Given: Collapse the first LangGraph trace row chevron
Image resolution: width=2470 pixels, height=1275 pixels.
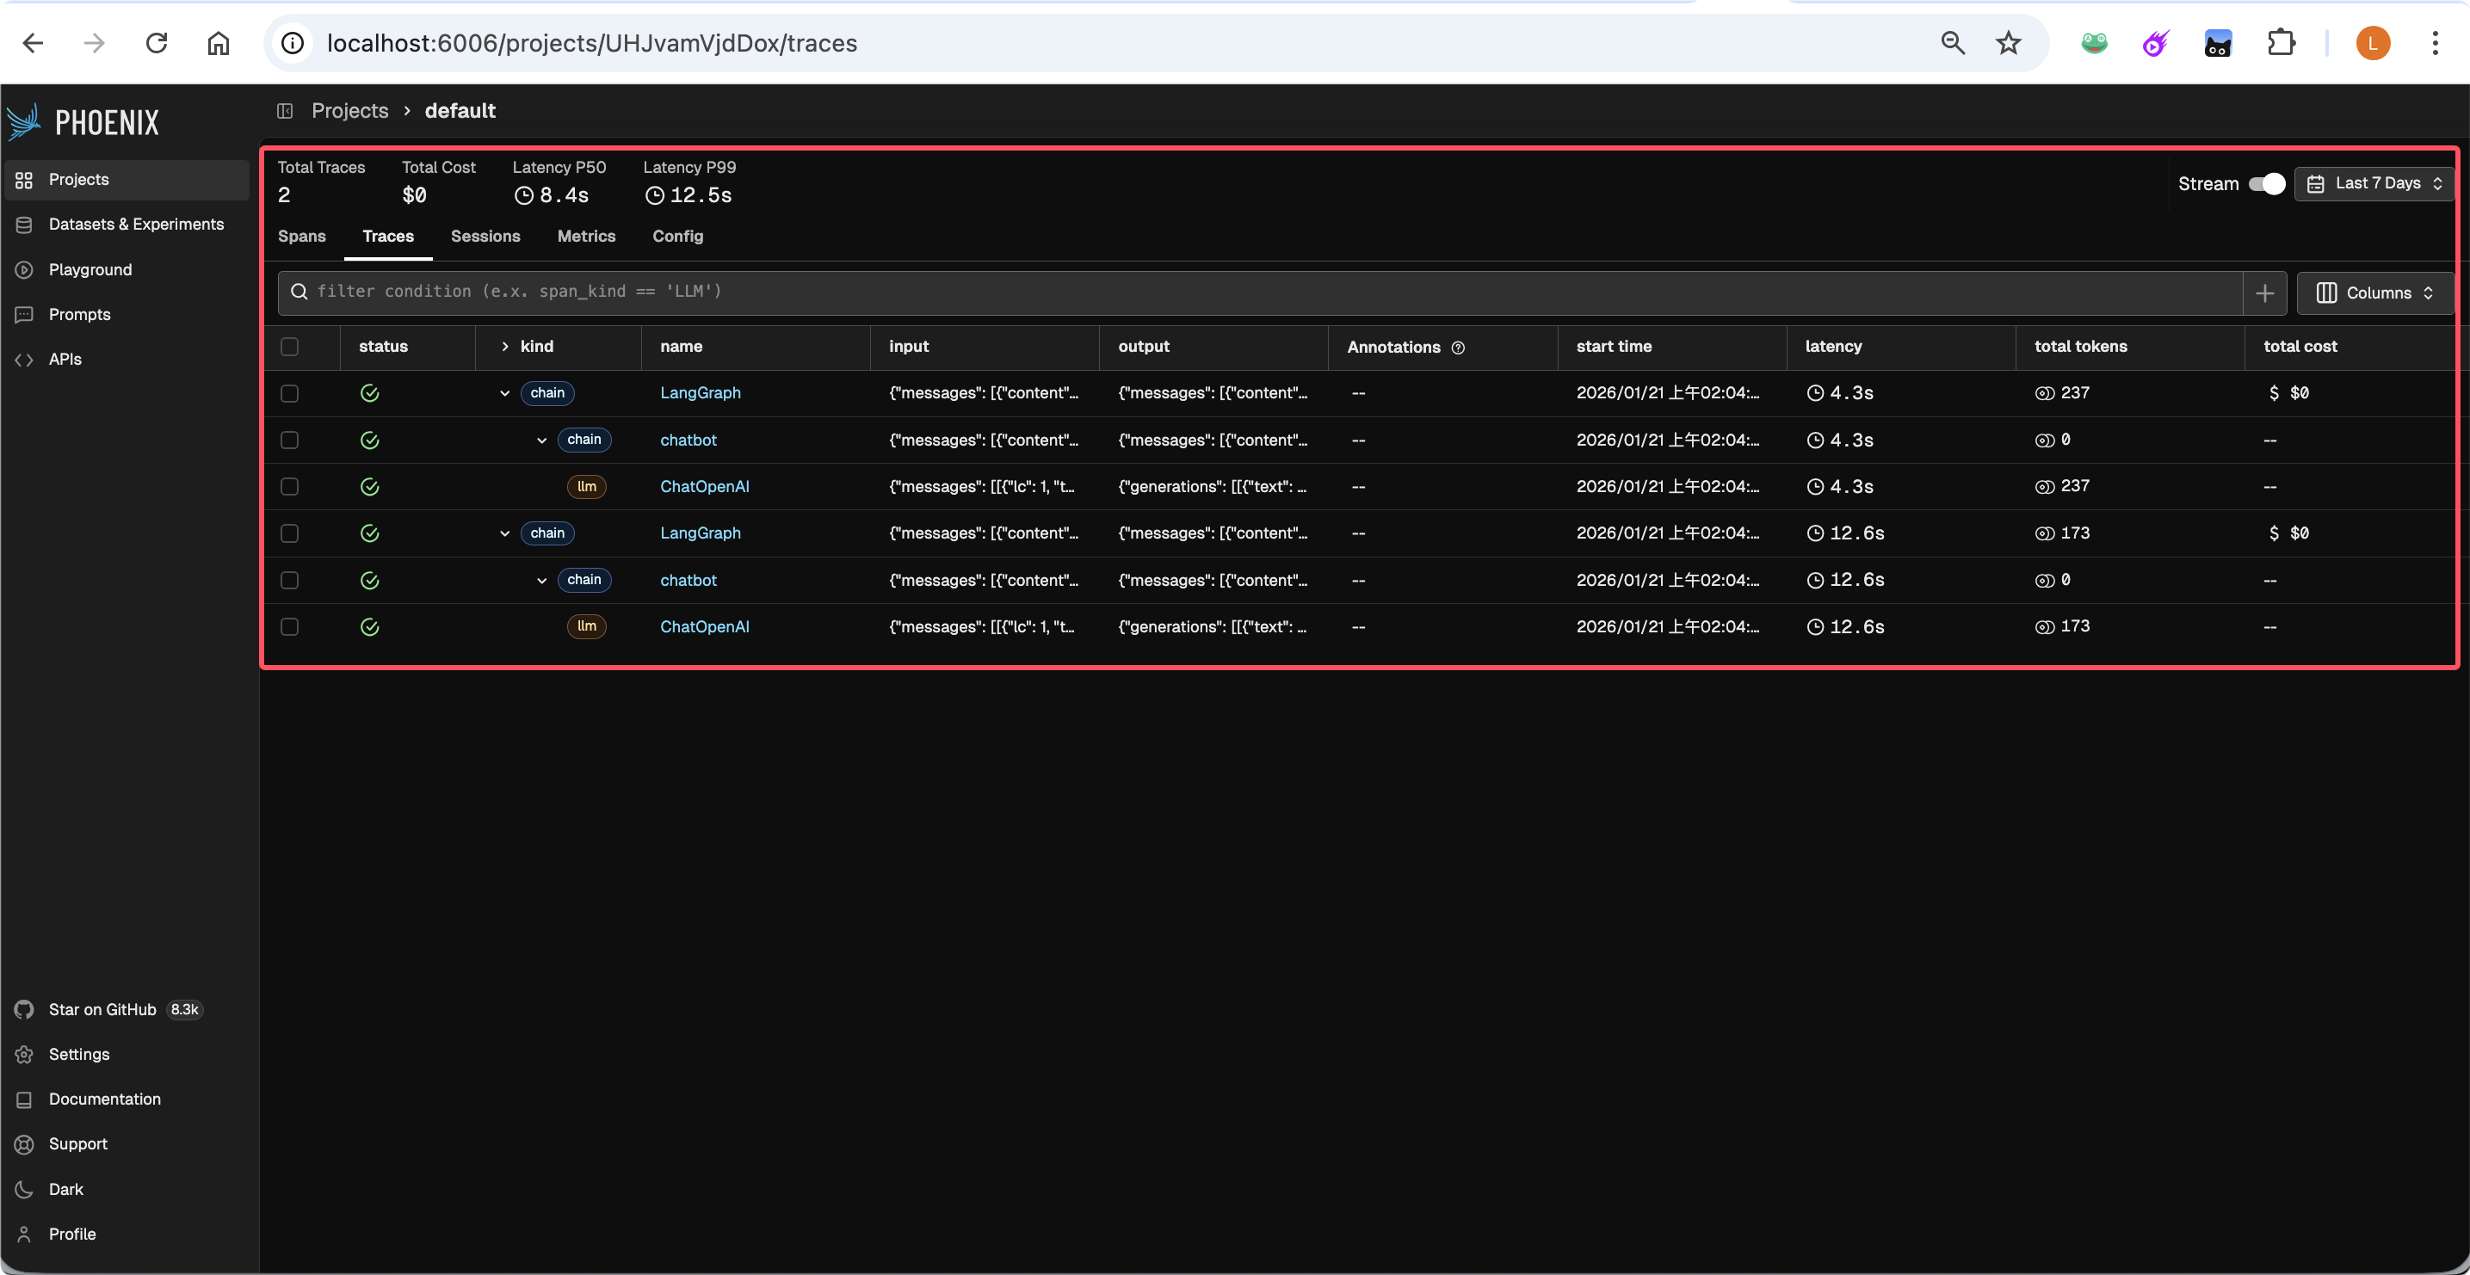Looking at the screenshot, I should pyautogui.click(x=504, y=394).
